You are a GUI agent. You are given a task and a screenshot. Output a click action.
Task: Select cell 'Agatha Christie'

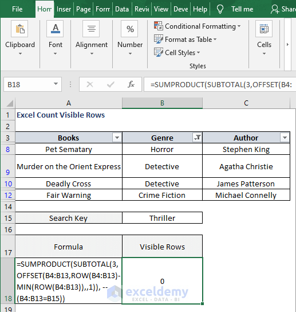coord(246,166)
